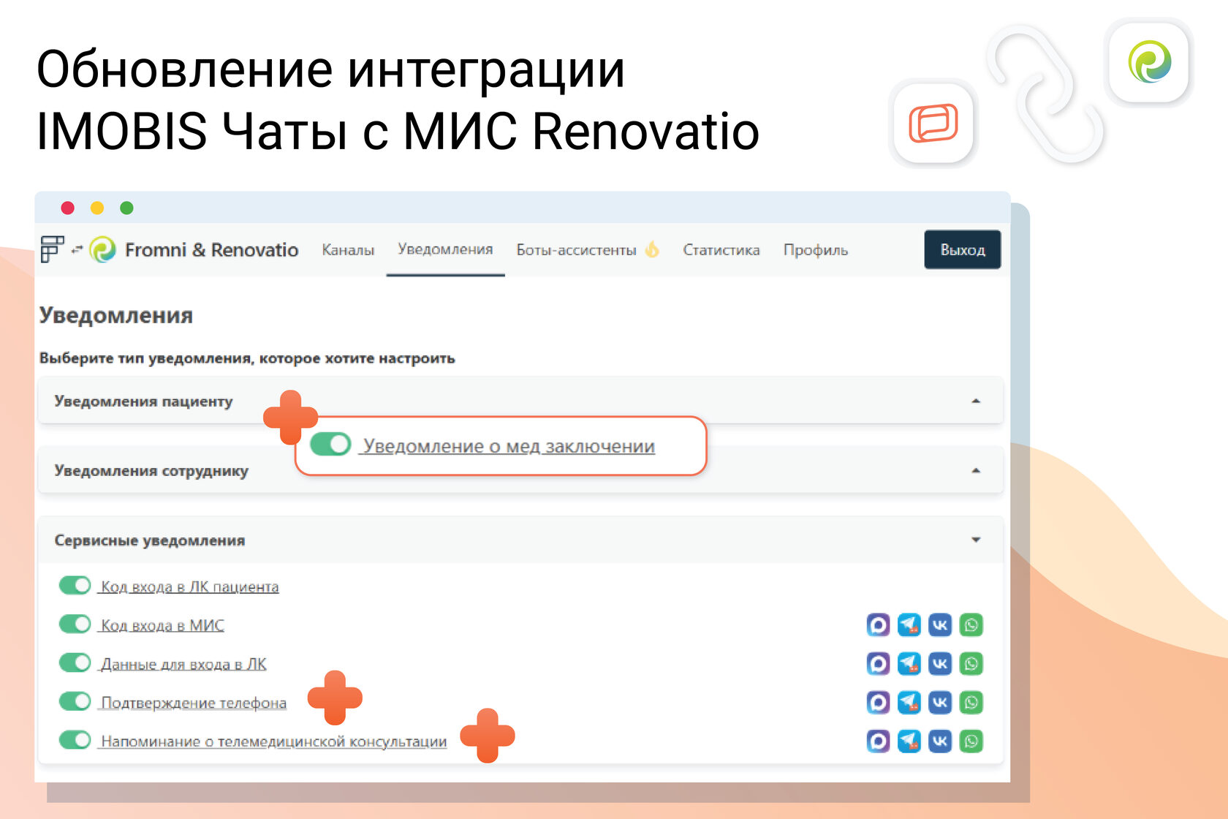Click the purple chat icon for Данные для входа в ЛК
The height and width of the screenshot is (819, 1228).
(x=878, y=663)
